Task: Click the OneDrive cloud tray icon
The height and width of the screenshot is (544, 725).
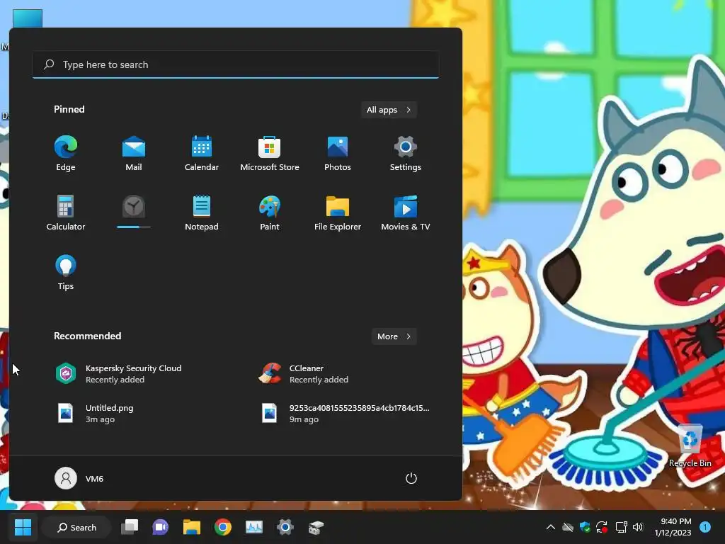Action: (568, 527)
